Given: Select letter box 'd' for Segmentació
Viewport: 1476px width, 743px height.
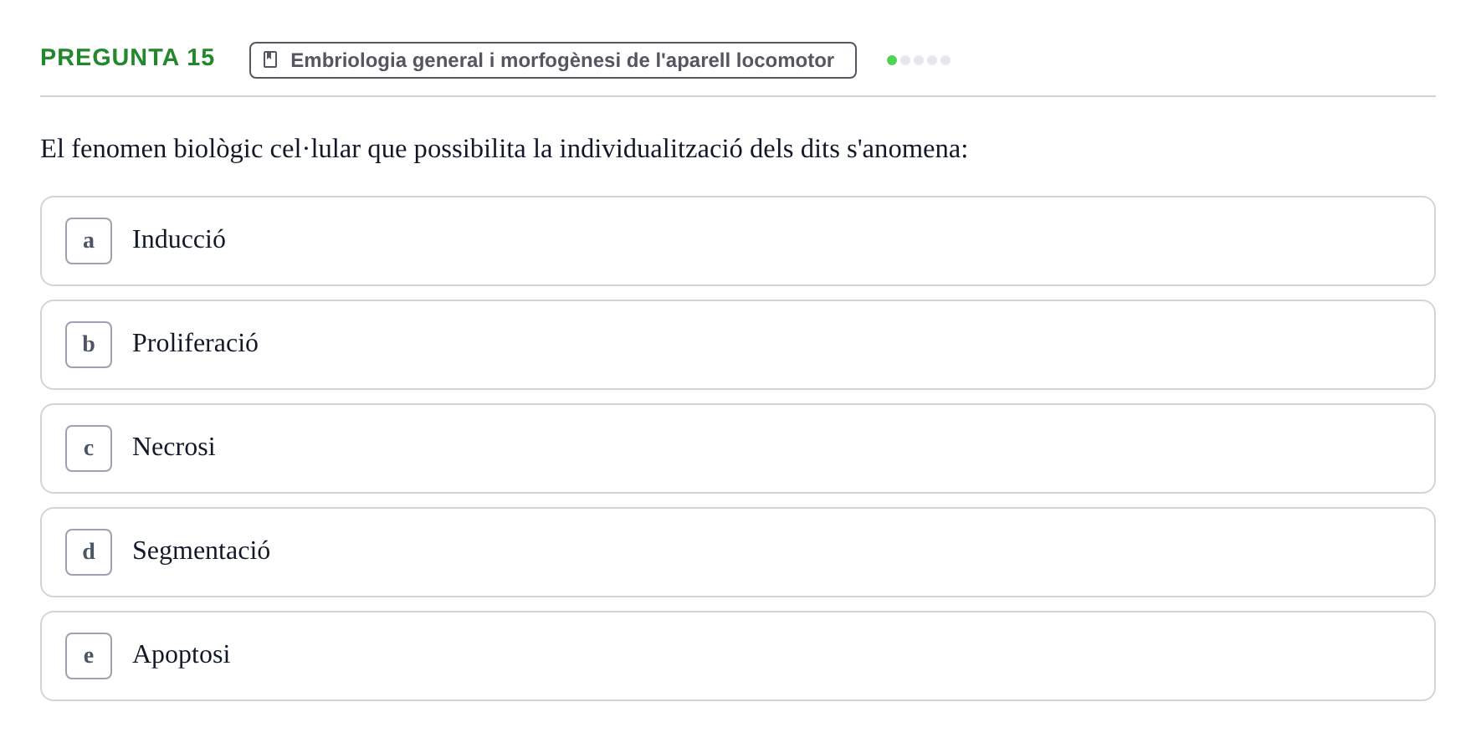Looking at the screenshot, I should (89, 552).
